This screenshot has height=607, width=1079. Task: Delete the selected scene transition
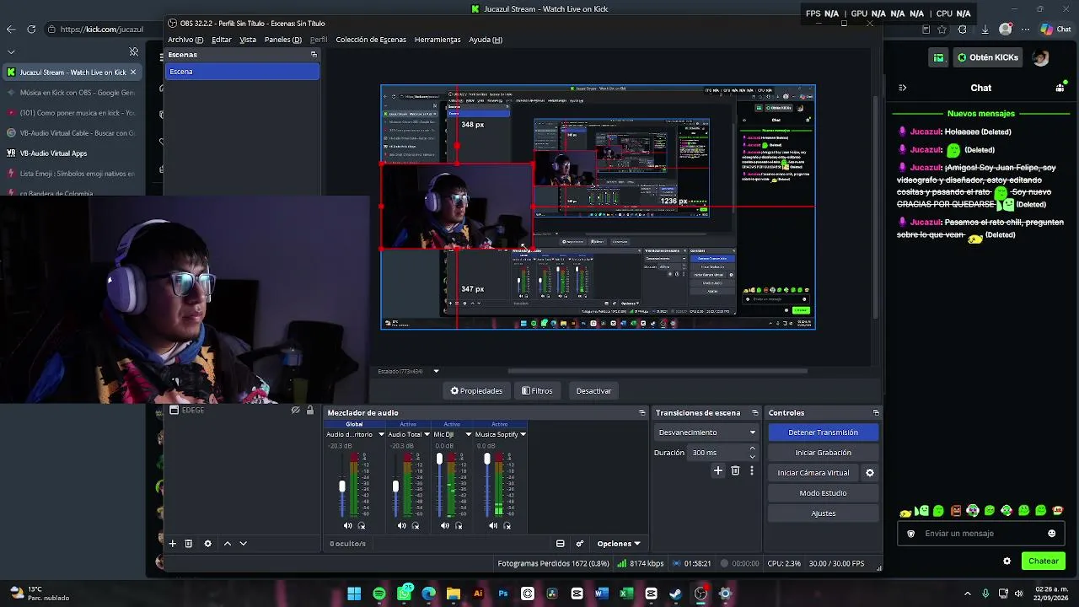pos(735,471)
